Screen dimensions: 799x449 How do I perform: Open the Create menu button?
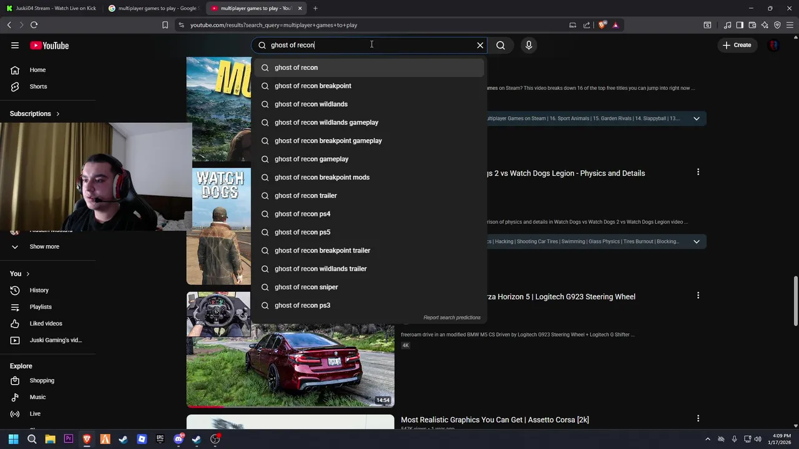737,45
